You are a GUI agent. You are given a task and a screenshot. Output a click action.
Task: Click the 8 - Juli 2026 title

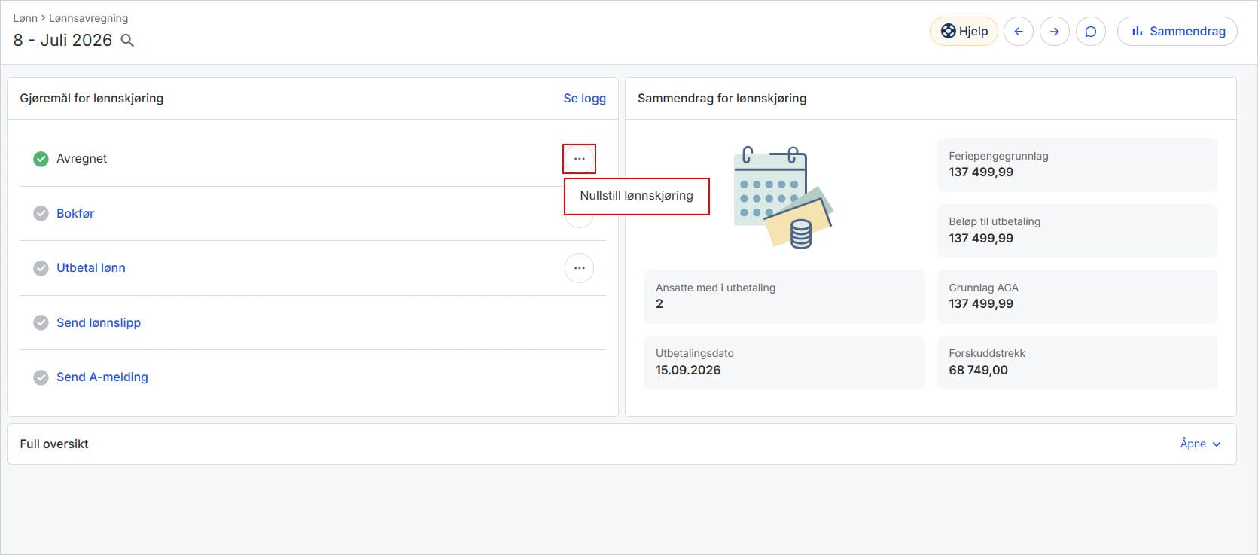(x=62, y=41)
